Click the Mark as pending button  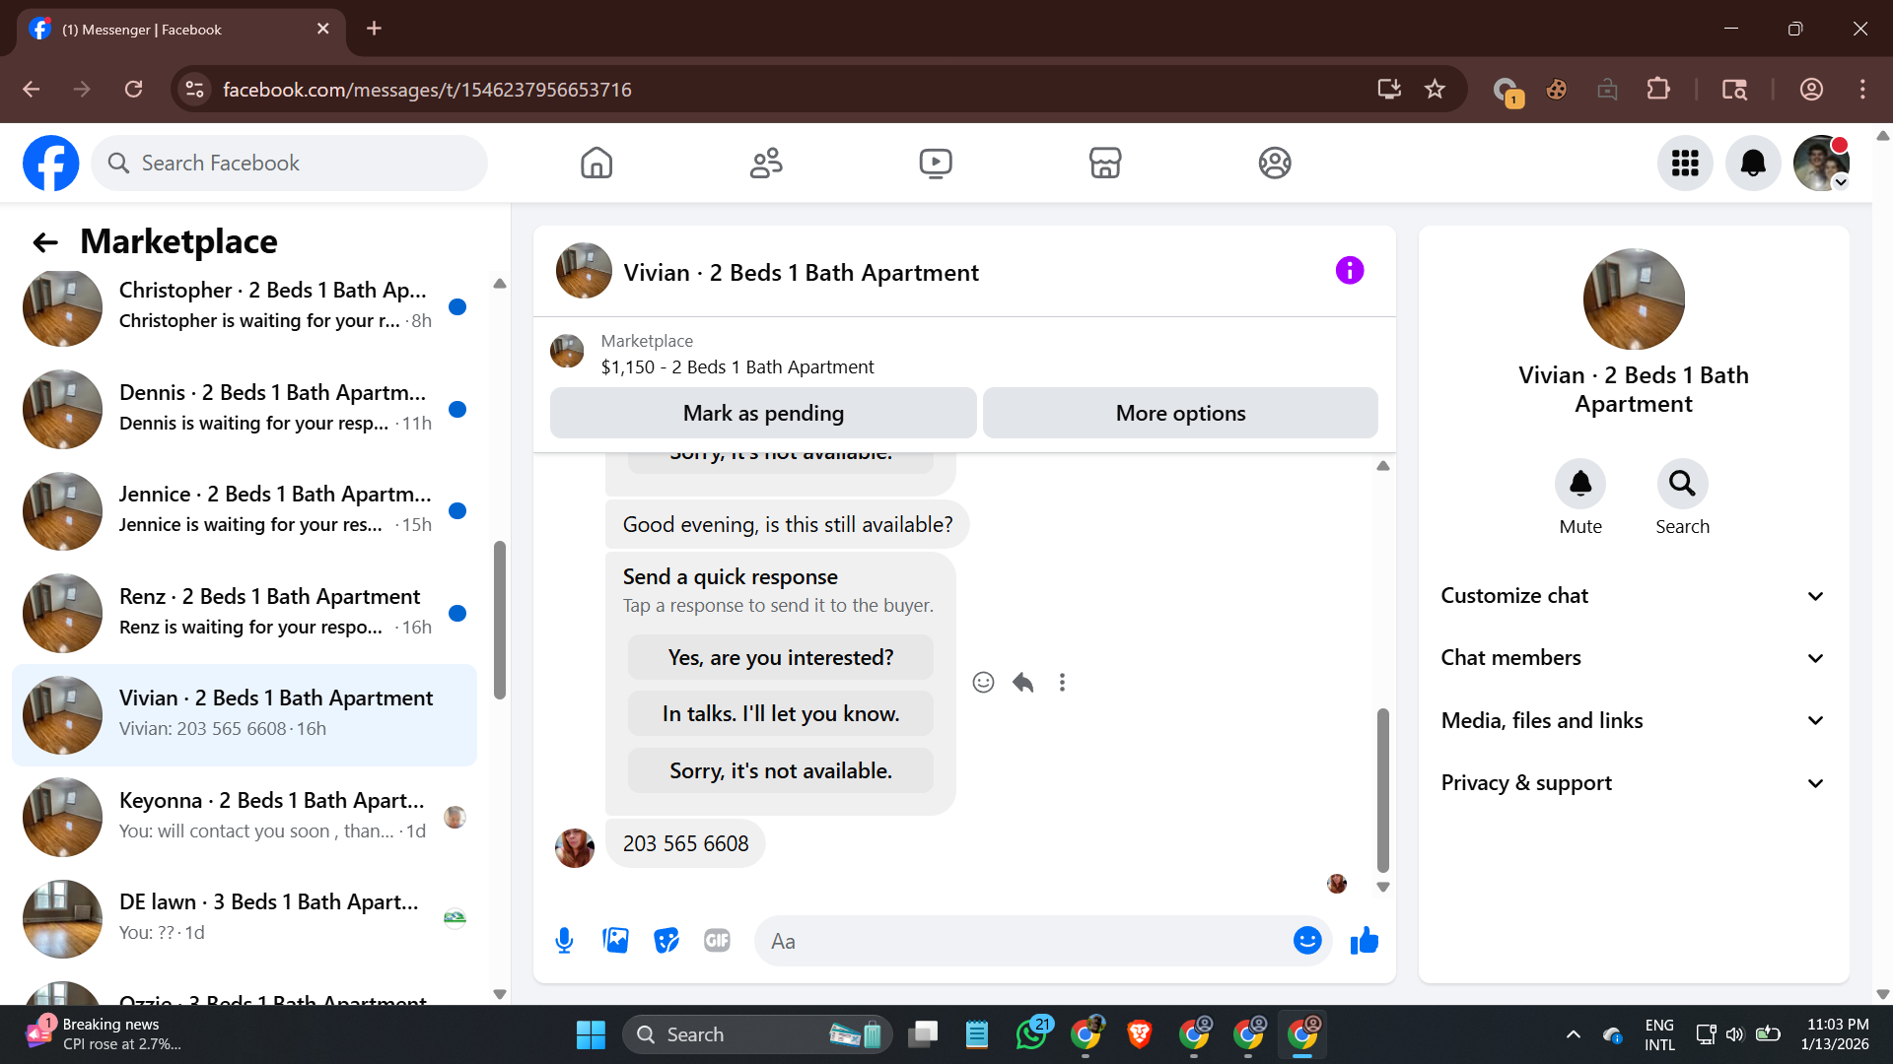(763, 413)
